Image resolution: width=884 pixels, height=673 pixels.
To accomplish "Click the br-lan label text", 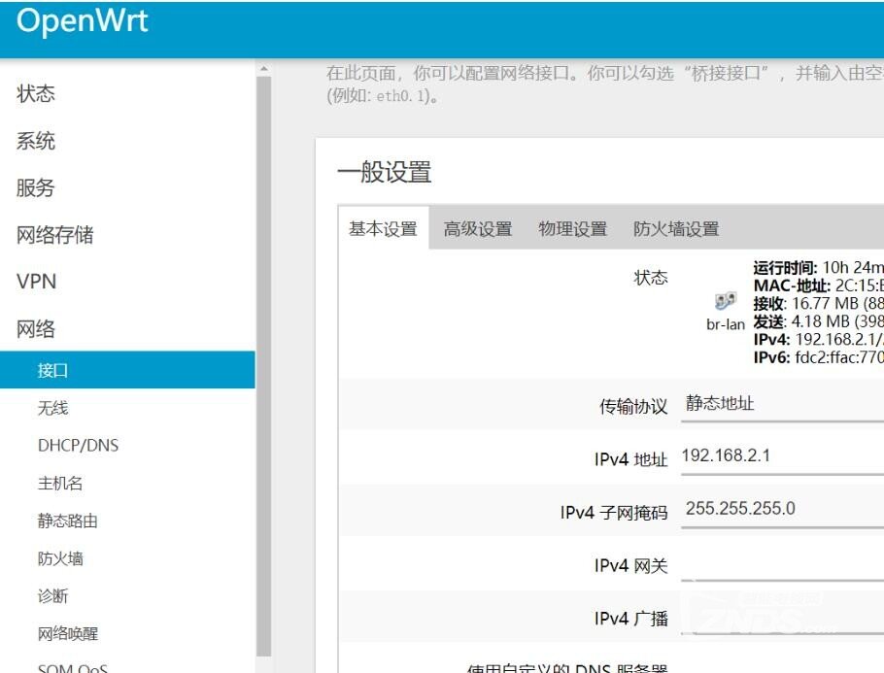I will [x=726, y=324].
